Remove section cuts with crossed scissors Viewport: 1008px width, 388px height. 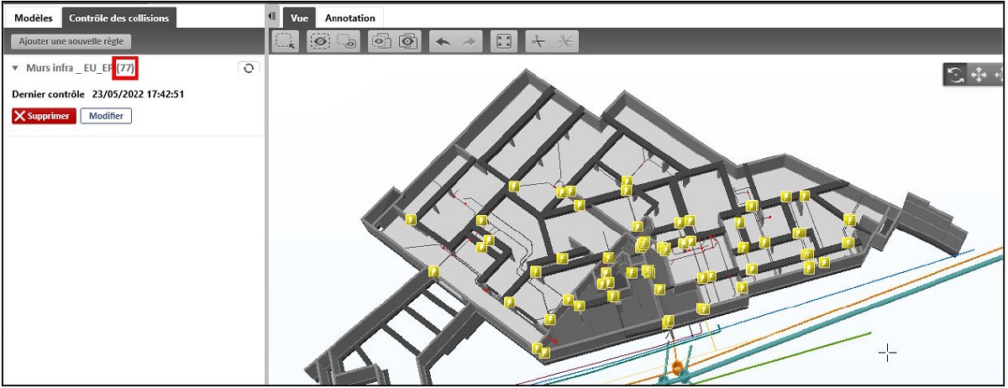(565, 41)
